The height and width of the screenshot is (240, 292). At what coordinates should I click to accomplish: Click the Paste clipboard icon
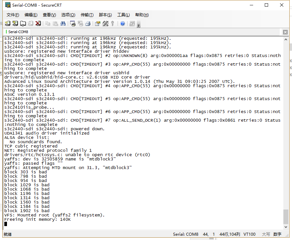tap(55, 24)
